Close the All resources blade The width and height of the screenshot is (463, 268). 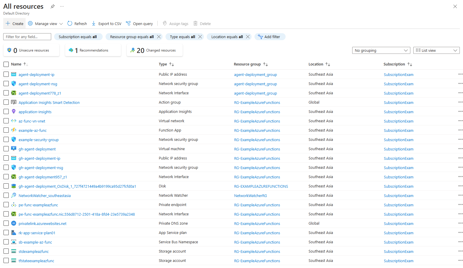point(455,6)
